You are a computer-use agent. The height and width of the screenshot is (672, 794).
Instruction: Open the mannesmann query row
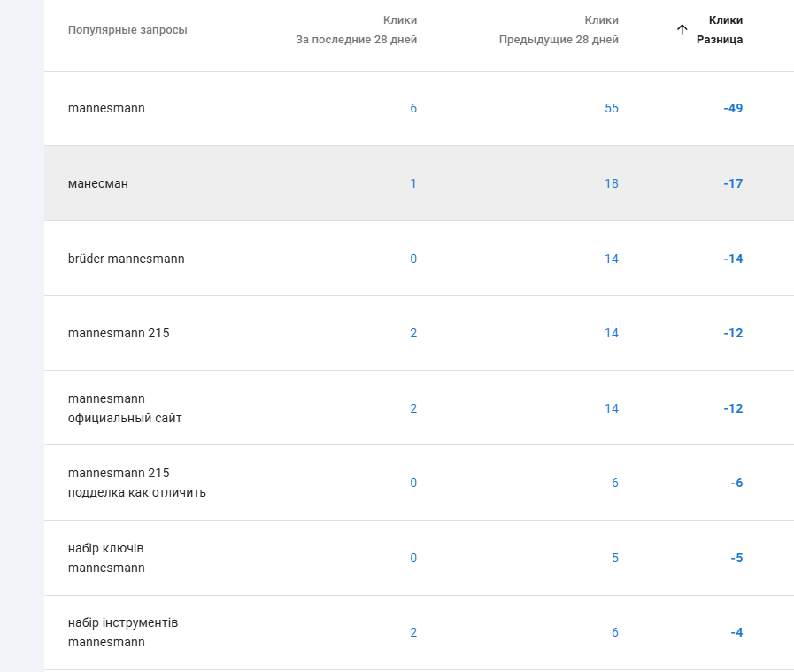(x=106, y=108)
